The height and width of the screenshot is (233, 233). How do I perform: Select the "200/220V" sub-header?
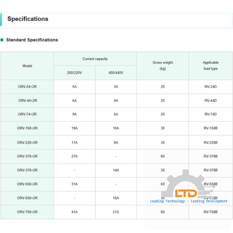click(75, 72)
